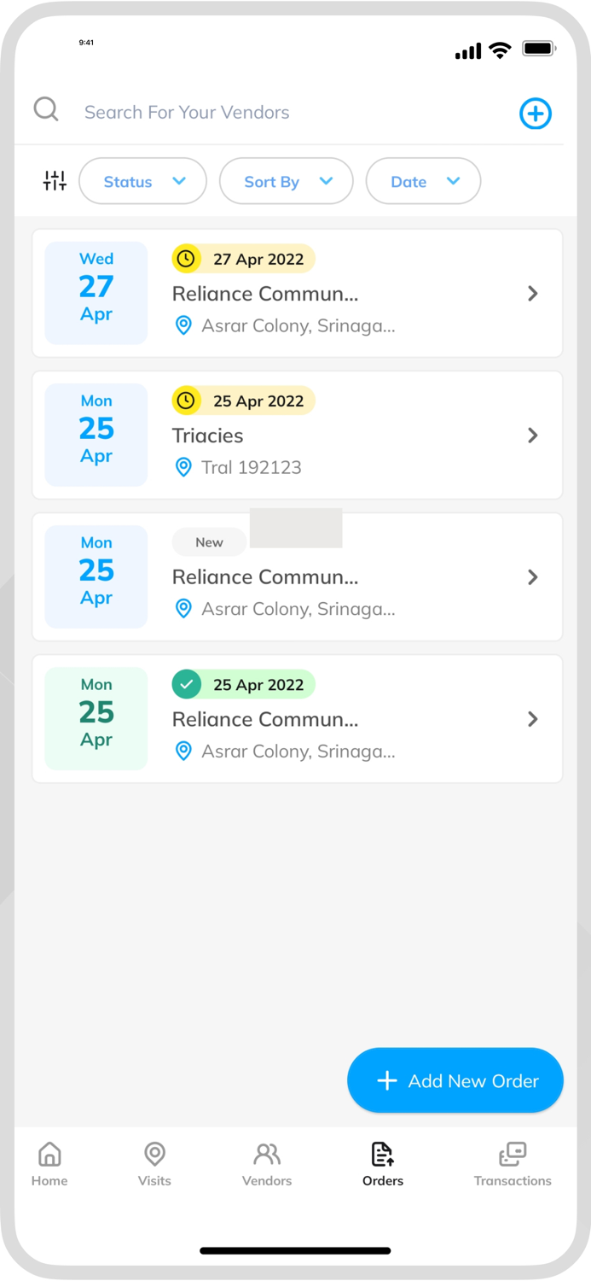Open the Sort By dropdown
Screen dimensions: 591x1281
pyautogui.click(x=286, y=181)
